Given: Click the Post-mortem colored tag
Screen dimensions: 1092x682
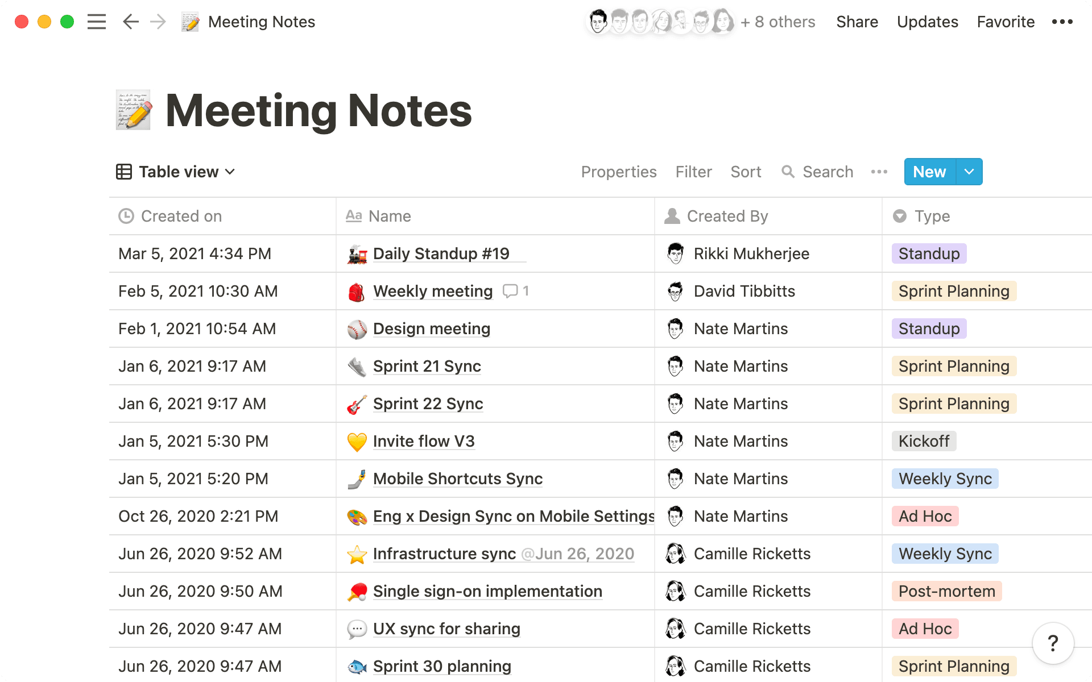Looking at the screenshot, I should click(x=946, y=591).
